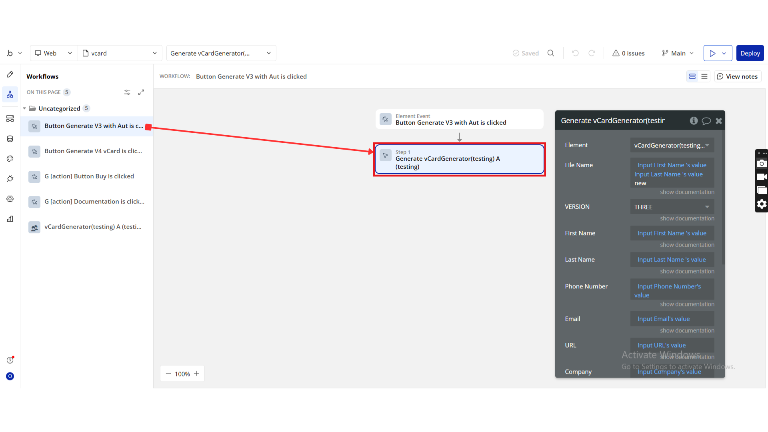Click the View notes button
Viewport: 768px width, 432px height.
pos(738,76)
